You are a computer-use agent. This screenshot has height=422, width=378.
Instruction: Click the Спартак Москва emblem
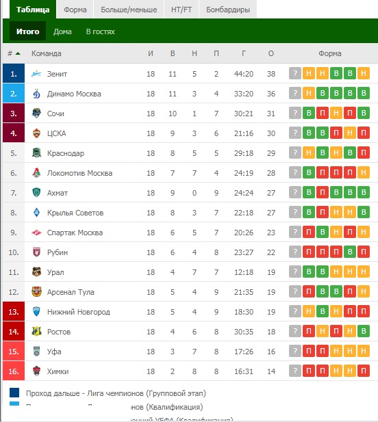36,233
